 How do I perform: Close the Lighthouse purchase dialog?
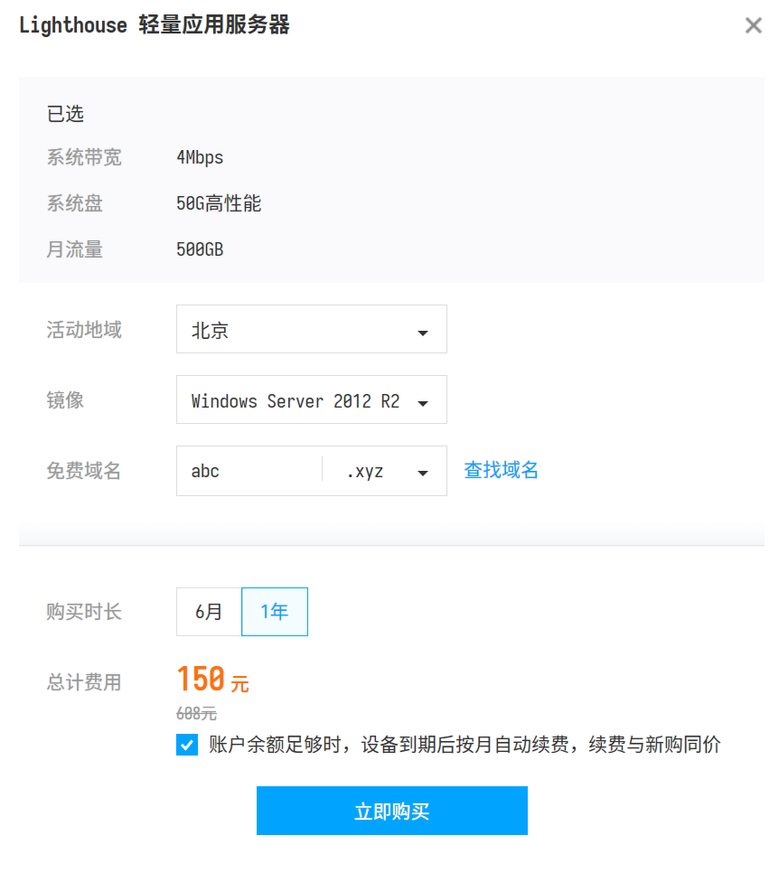[753, 26]
